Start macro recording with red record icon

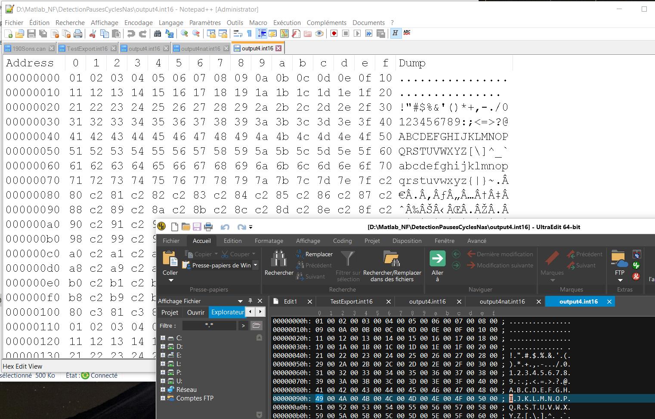click(x=334, y=34)
